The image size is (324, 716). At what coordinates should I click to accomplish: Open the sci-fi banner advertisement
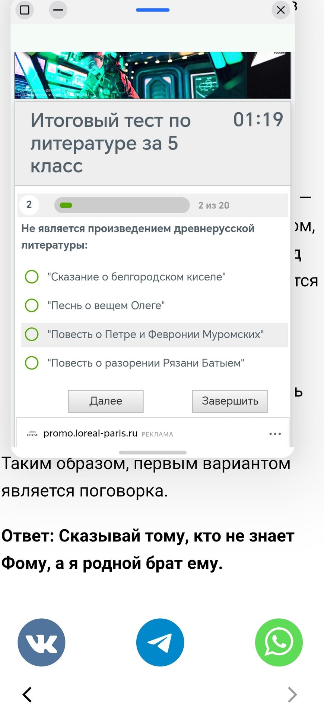[153, 75]
